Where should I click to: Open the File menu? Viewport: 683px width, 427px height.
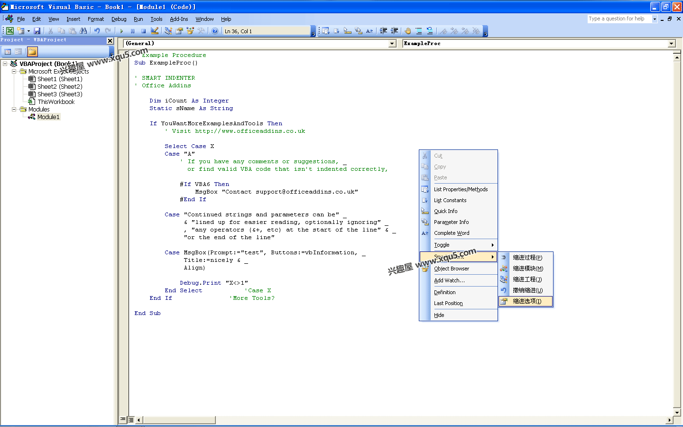point(21,19)
